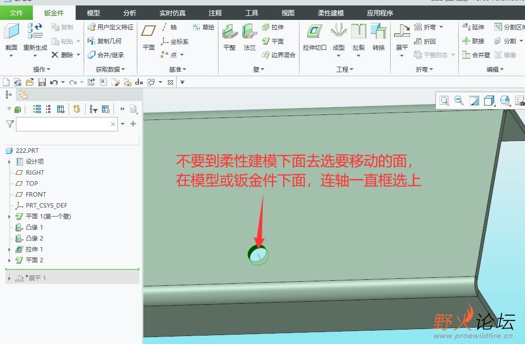Click 平面 in the wall group
525x344 pixels.
pos(273,41)
